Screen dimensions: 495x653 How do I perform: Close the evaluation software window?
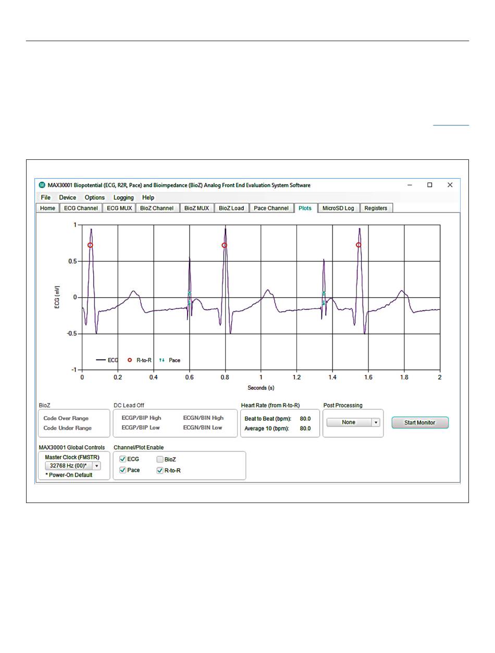click(x=450, y=185)
